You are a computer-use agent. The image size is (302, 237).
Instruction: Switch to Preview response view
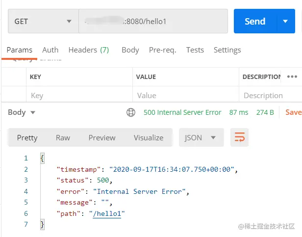[102, 138]
